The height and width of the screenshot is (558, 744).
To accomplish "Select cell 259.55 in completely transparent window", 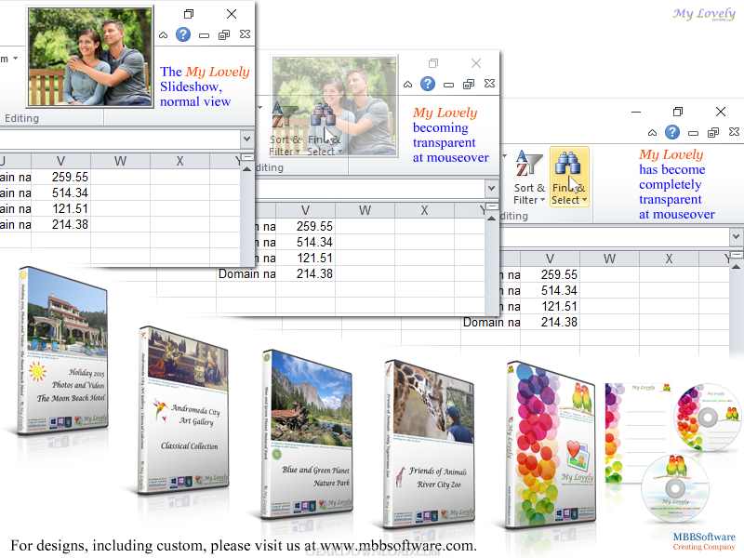I will (x=550, y=274).
